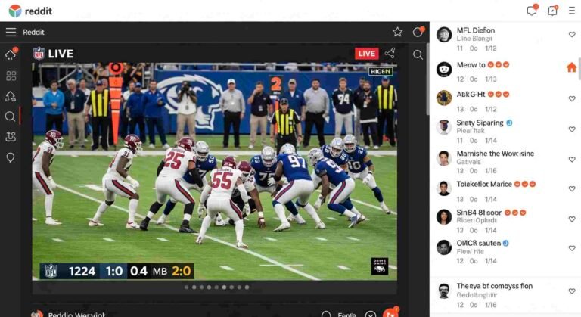Click the search magnifier right of video
This screenshot has height=317, width=581.
point(418,54)
